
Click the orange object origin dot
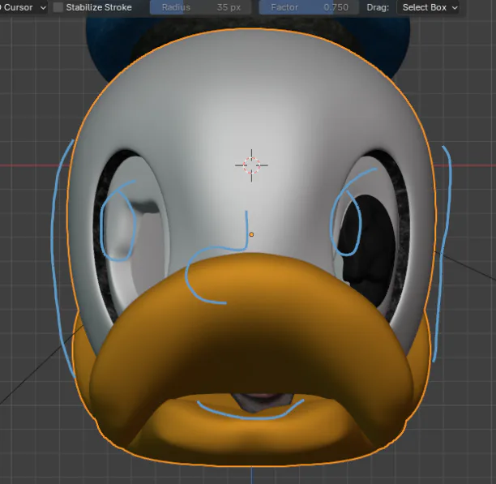click(251, 234)
